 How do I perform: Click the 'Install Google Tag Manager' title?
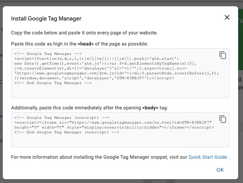coord(46,19)
